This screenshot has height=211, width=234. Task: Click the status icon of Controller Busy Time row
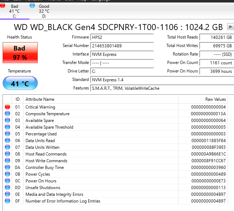7,167
